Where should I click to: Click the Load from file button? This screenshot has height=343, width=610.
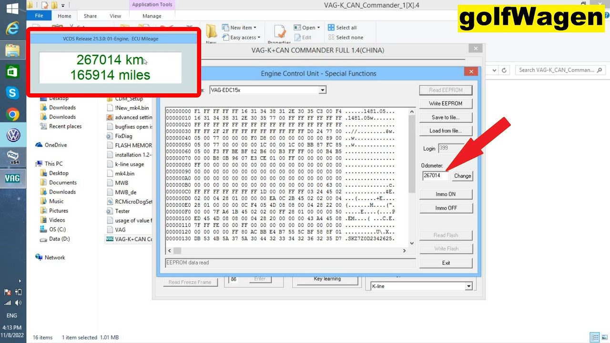446,131
